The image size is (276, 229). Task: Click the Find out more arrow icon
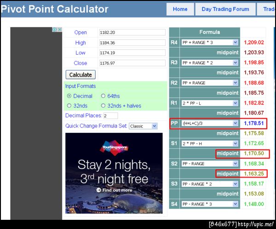coord(98,190)
